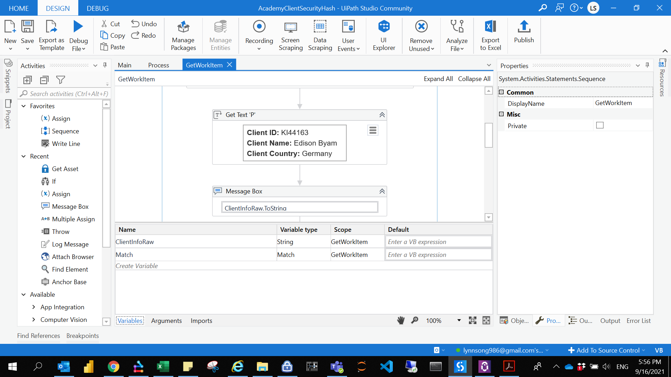Start the Recording tool
Screen dimensions: 671x377
259,27
